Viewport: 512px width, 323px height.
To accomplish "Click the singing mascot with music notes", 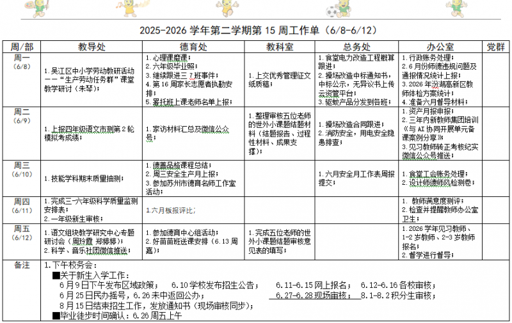I will [x=131, y=8].
